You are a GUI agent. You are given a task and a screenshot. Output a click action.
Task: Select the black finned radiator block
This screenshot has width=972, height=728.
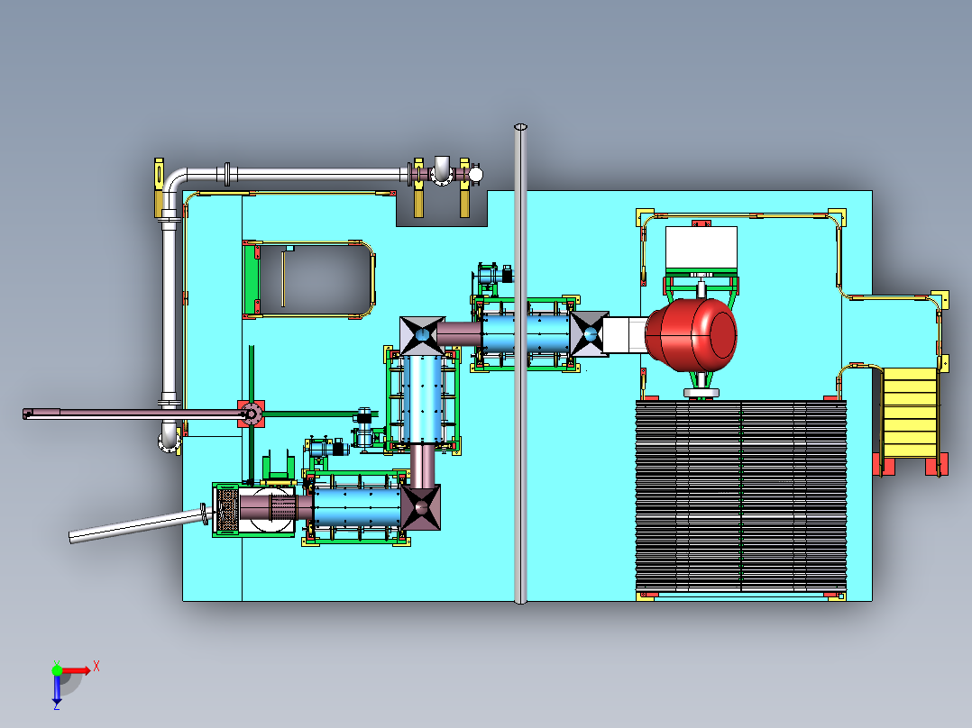[741, 496]
